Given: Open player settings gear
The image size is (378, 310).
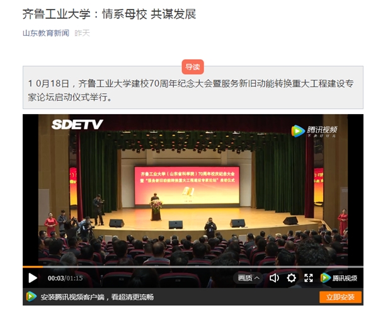Looking at the screenshot, I should [291, 278].
